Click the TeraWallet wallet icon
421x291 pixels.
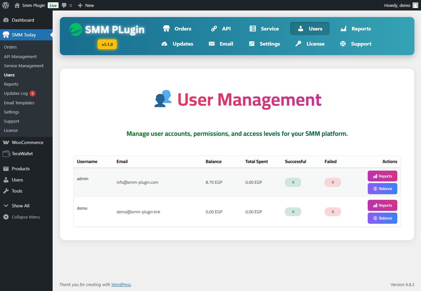pos(6,154)
